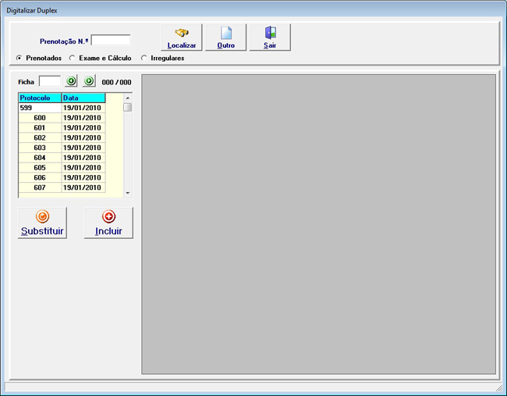Go to next ficha with green arrow
This screenshot has height=396, width=507.
click(x=89, y=80)
